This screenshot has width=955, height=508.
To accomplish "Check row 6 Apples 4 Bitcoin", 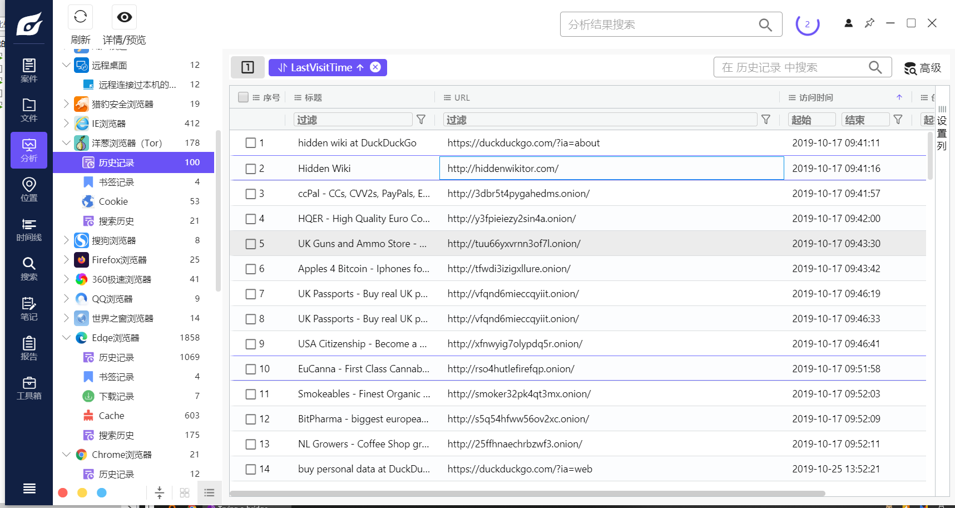I will tap(251, 269).
